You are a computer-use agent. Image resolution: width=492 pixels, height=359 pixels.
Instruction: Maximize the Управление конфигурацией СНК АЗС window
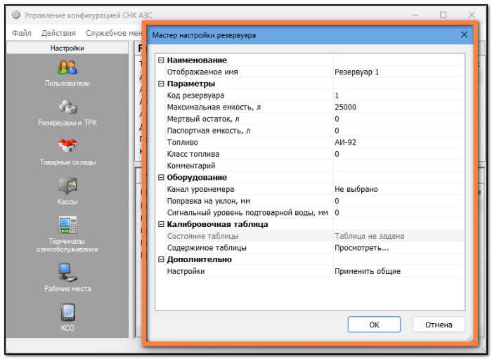(x=443, y=15)
